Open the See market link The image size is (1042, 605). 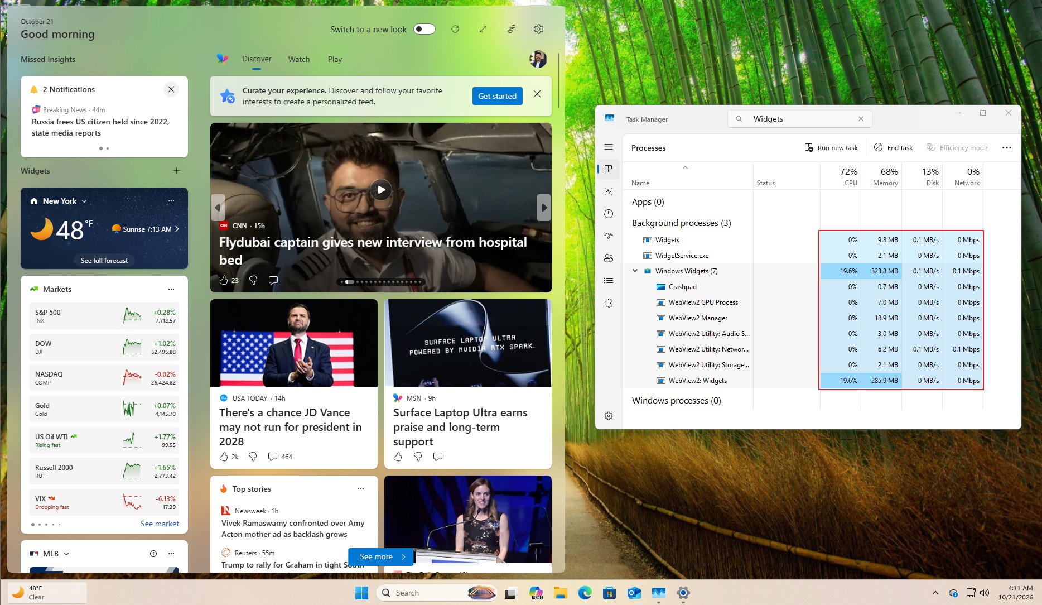click(160, 524)
